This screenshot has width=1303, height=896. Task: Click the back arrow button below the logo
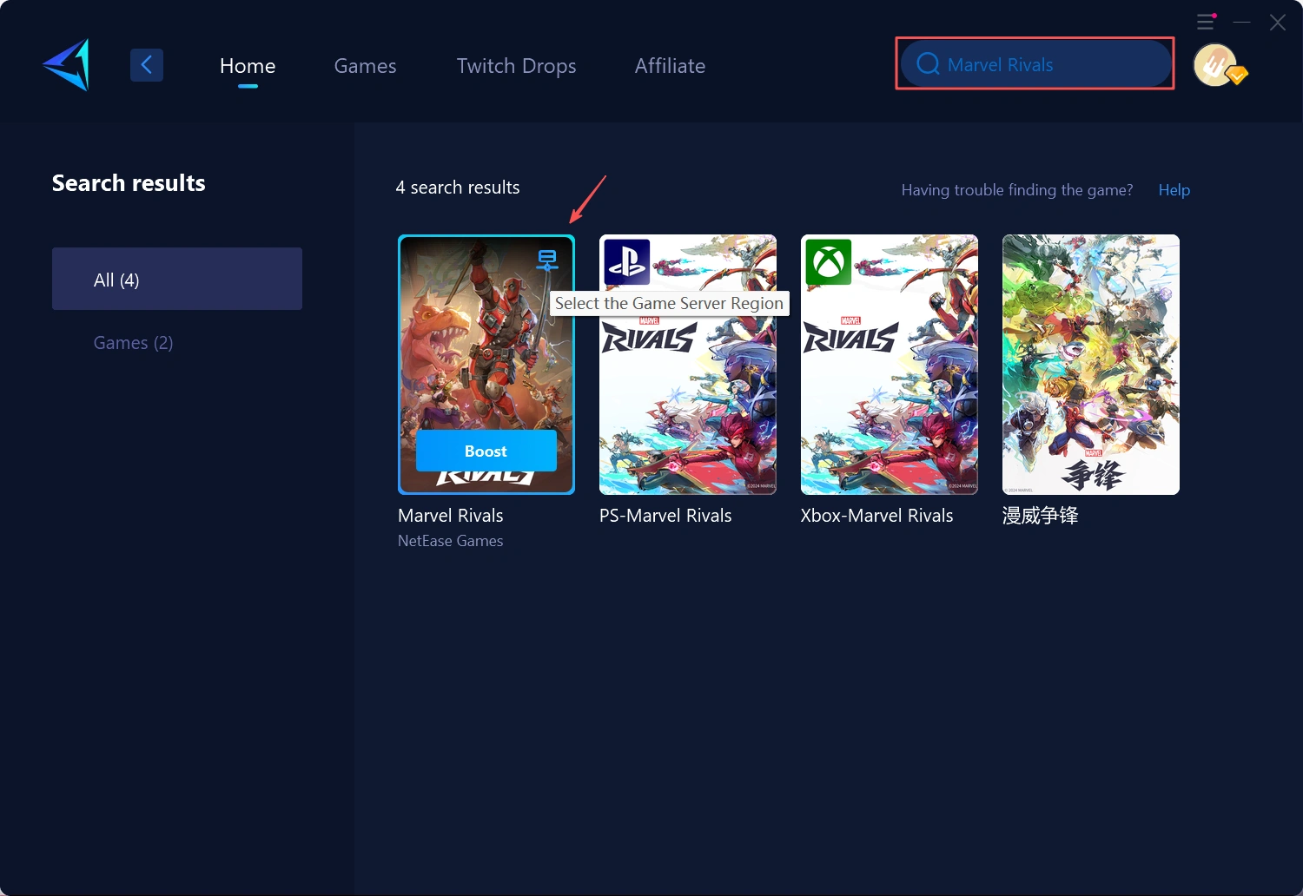[x=146, y=64]
